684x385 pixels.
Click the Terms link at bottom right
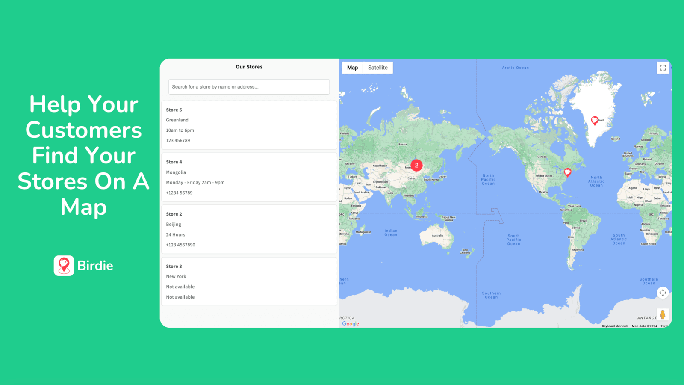click(x=665, y=326)
